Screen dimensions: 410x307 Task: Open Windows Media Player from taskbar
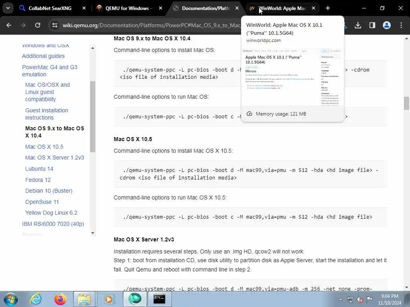(x=109, y=299)
